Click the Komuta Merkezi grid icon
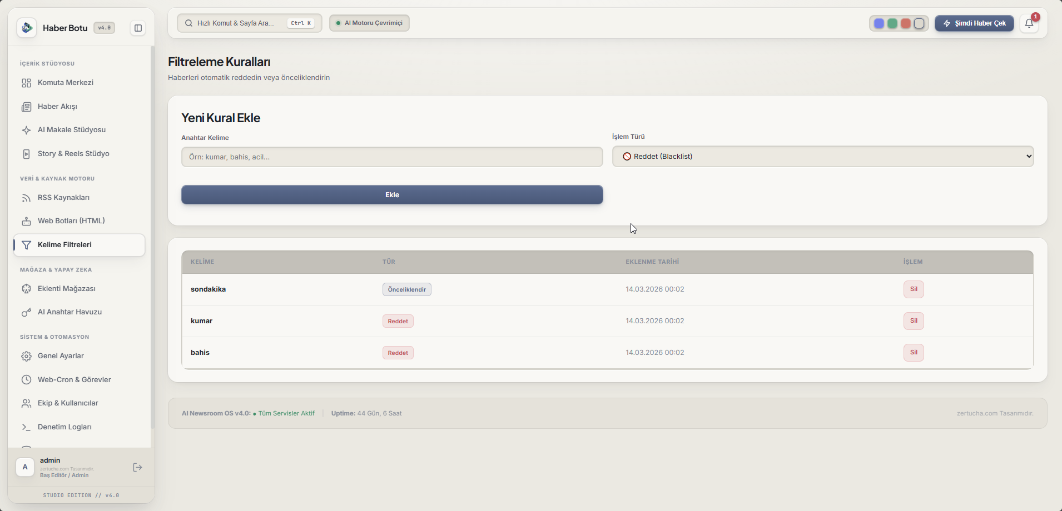This screenshot has height=511, width=1062. tap(26, 83)
